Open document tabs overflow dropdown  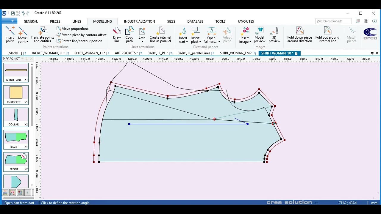pos(372,53)
